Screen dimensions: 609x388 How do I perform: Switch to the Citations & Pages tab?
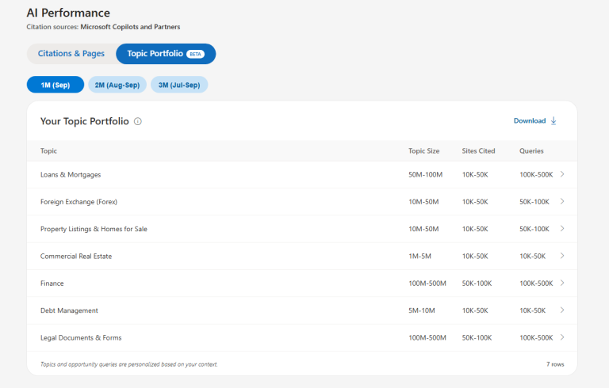point(71,54)
